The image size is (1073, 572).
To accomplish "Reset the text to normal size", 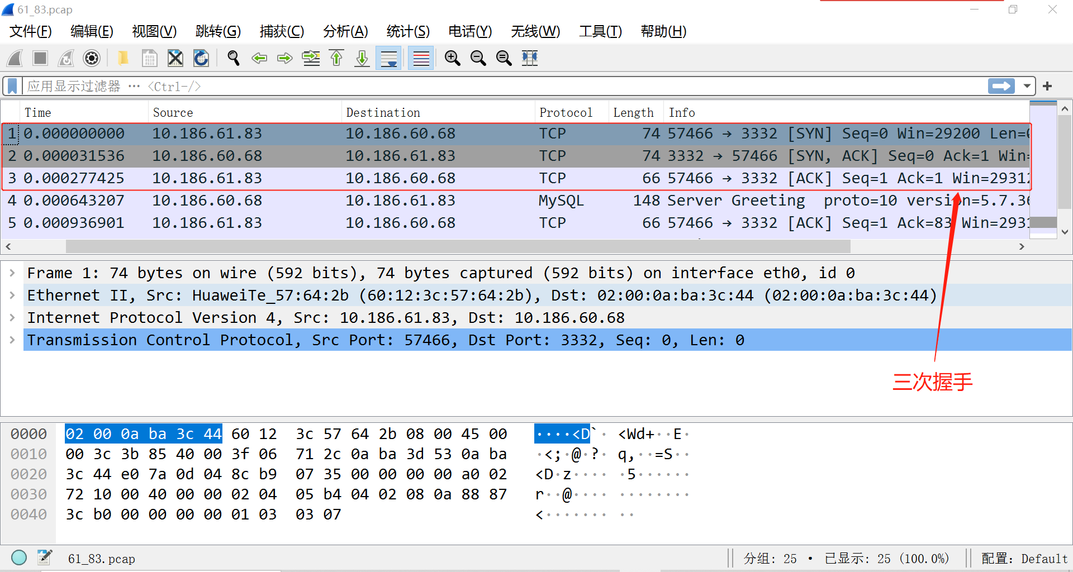I will click(x=504, y=58).
